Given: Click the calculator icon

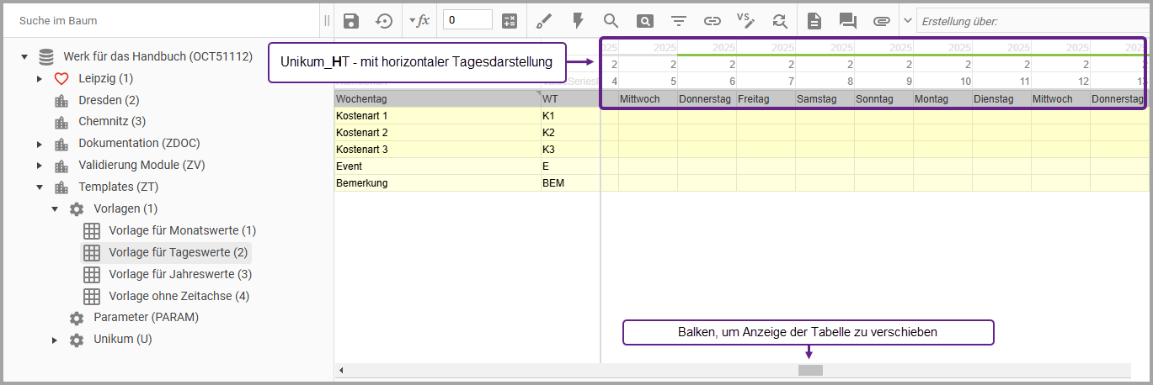Looking at the screenshot, I should [510, 21].
